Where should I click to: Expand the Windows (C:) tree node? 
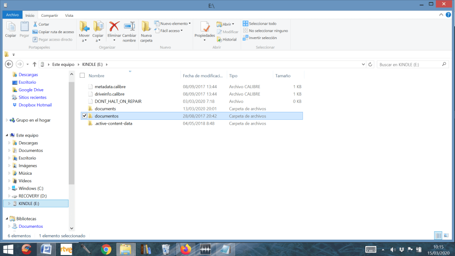tap(9, 188)
